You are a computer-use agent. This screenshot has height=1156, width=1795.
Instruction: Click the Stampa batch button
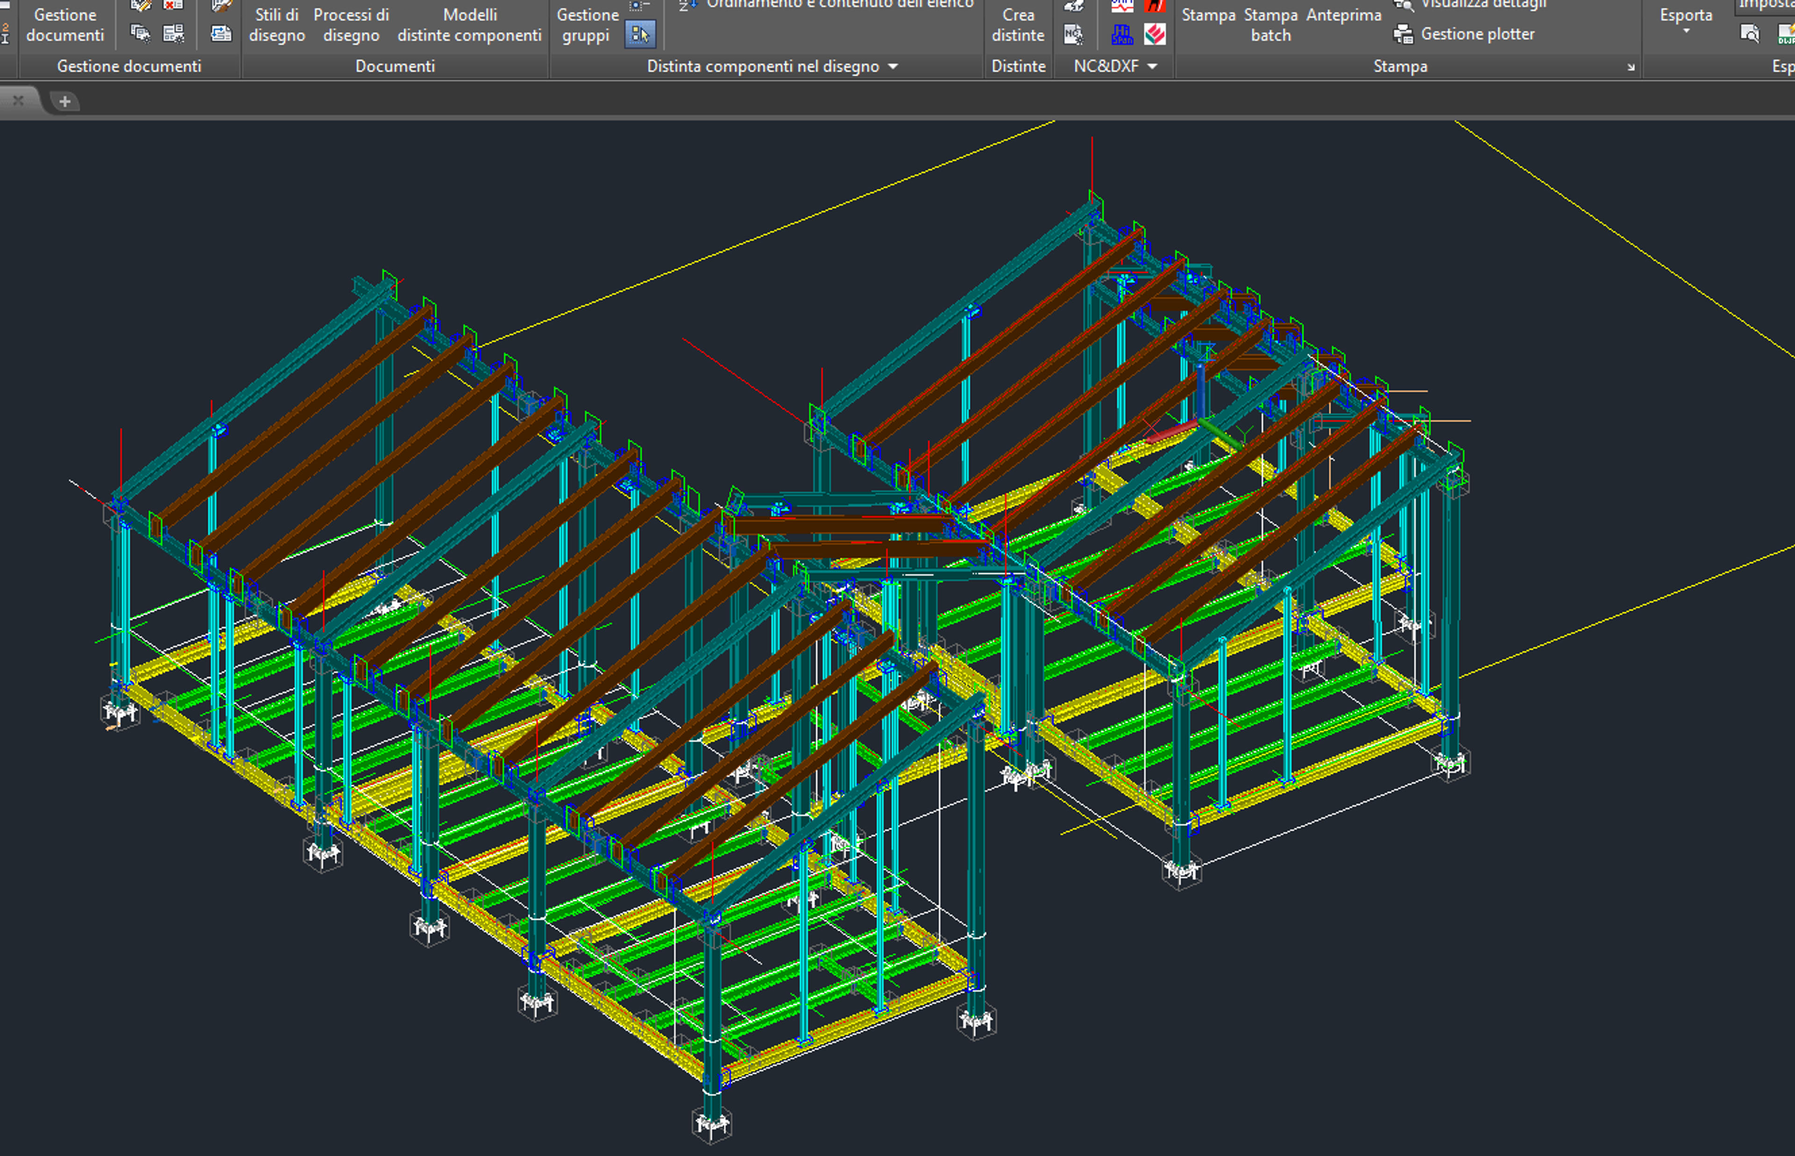[x=1271, y=25]
